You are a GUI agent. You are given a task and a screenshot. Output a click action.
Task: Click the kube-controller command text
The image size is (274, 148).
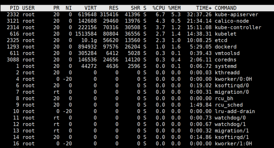click(x=238, y=28)
